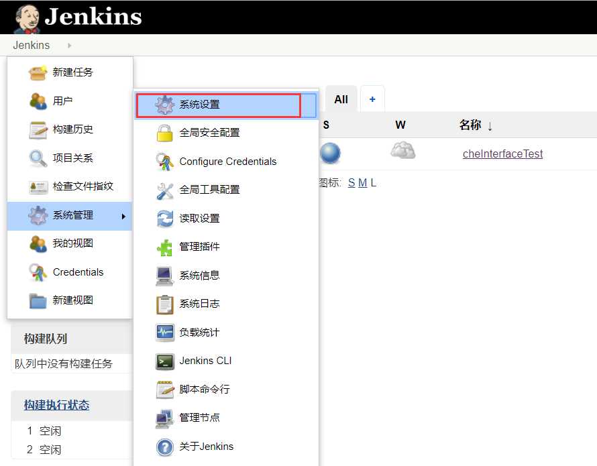This screenshot has height=466, width=597.
Task: Click the 系统管理 gear icon
Action: click(x=38, y=215)
